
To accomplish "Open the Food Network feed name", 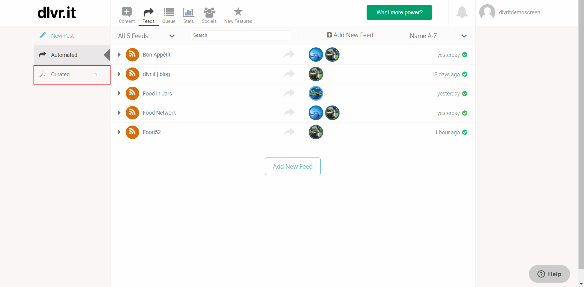I will point(159,113).
